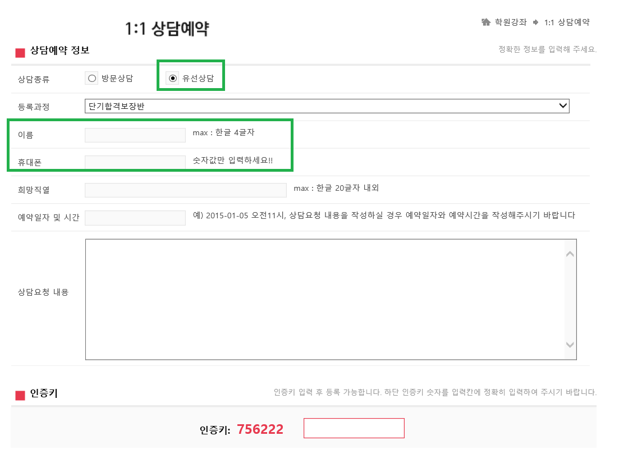Click the red 756222 verification number
The width and height of the screenshot is (619, 454).
coord(260,430)
